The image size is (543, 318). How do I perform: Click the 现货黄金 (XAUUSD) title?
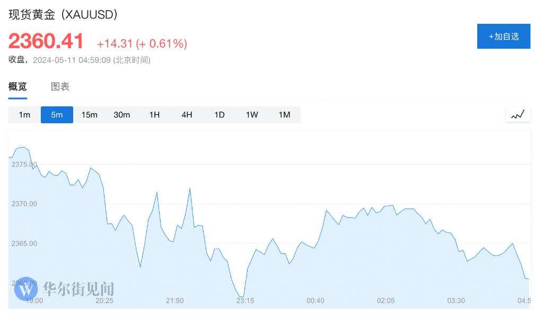[x=63, y=15]
